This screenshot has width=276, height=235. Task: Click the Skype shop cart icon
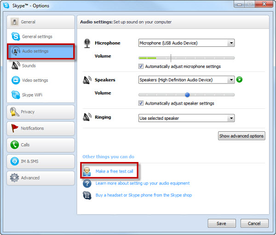[x=87, y=195]
